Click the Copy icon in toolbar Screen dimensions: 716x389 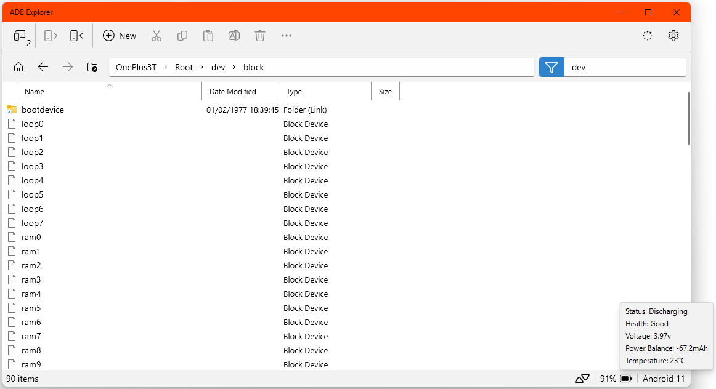[182, 36]
